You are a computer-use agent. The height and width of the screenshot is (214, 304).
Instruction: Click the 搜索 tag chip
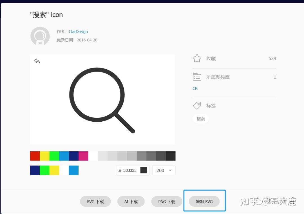tap(200, 119)
